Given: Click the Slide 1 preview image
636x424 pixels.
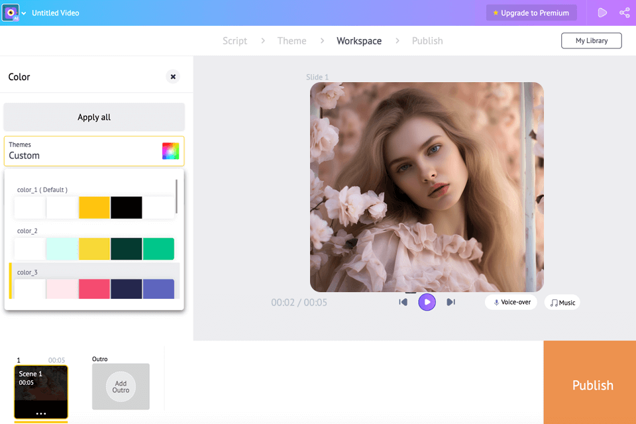Looking at the screenshot, I should tap(427, 187).
